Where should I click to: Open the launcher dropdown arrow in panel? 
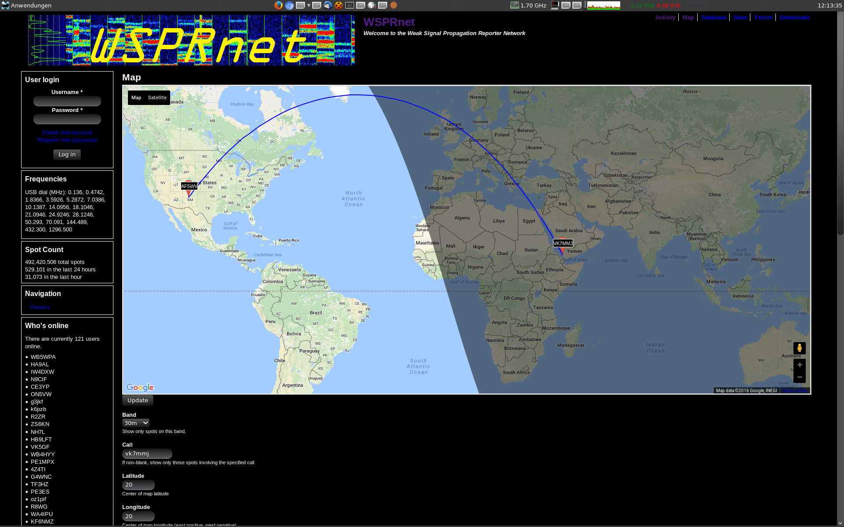click(x=309, y=5)
